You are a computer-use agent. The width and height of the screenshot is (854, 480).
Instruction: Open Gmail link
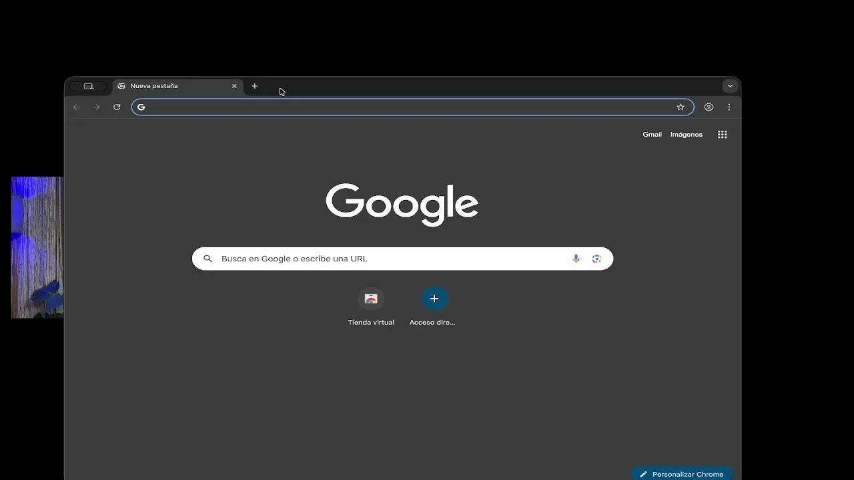click(652, 135)
